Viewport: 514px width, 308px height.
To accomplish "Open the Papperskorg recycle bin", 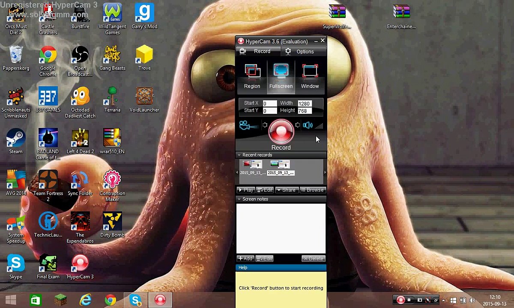I will click(16, 58).
